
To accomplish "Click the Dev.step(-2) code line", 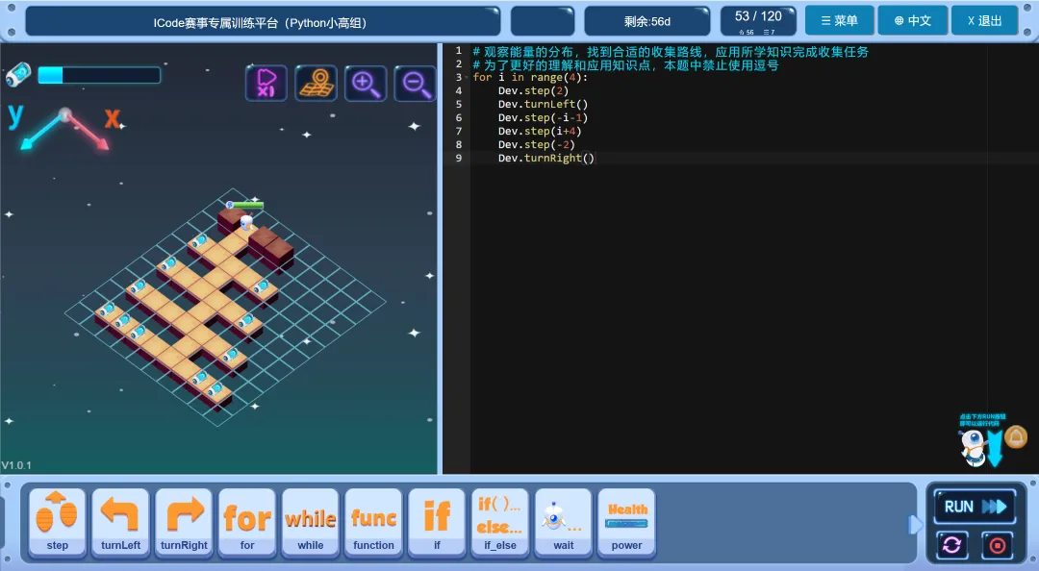I will 536,144.
